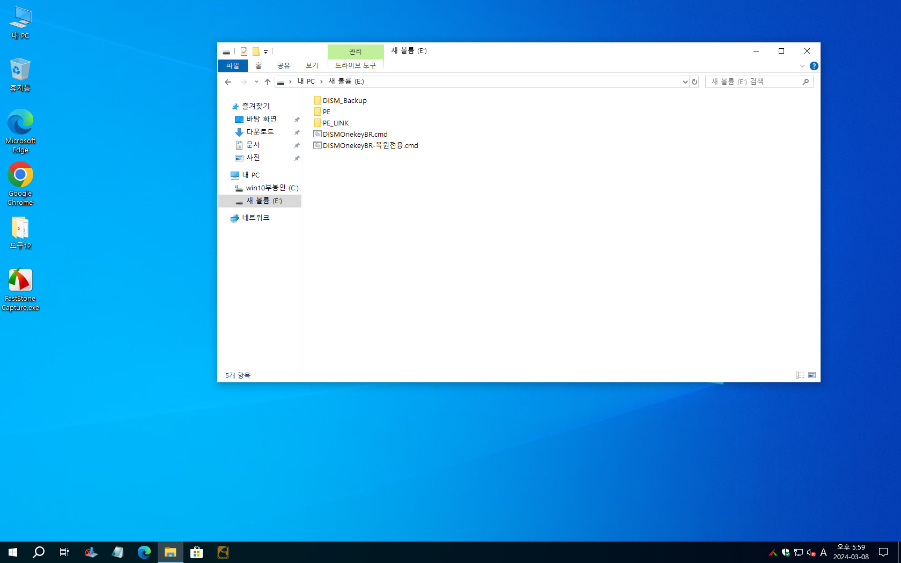Click the network tray icon
Image resolution: width=901 pixels, height=563 pixels.
click(x=799, y=552)
